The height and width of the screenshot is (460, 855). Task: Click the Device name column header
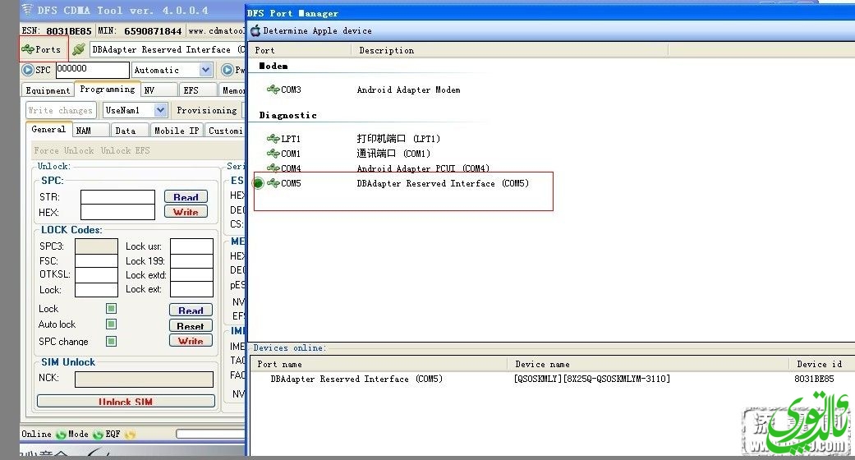[649, 364]
